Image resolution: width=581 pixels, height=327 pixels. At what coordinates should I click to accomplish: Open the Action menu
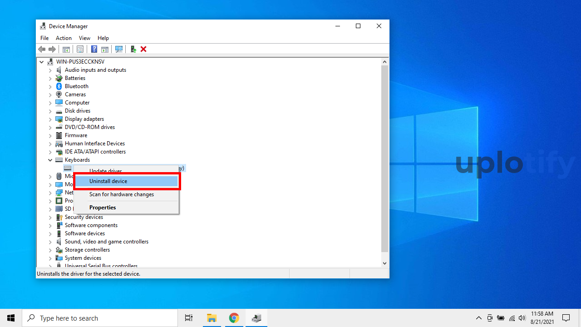coord(64,38)
